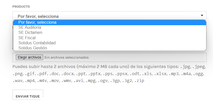Click the PRODUCTO field label
The height and width of the screenshot is (110, 213).
point(21,7)
